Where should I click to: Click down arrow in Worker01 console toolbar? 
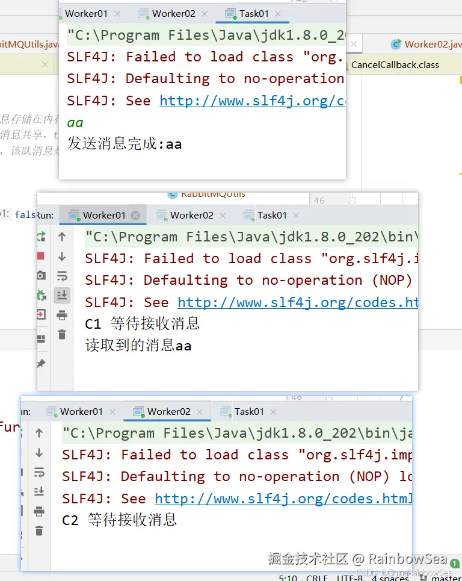[x=62, y=256]
